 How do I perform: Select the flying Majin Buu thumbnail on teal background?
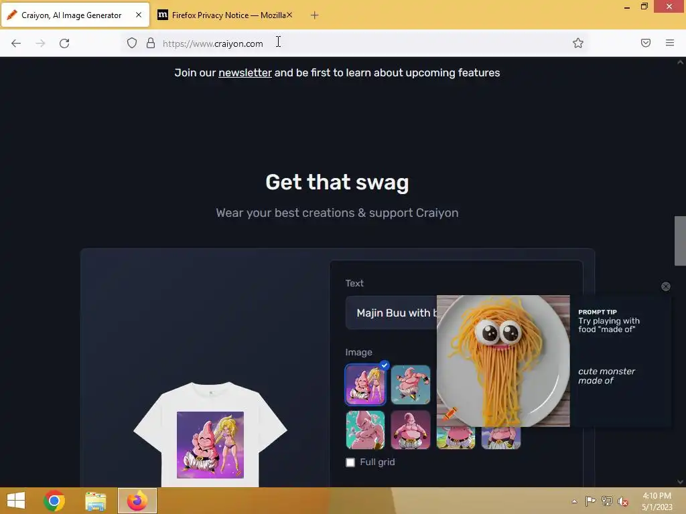(x=411, y=385)
